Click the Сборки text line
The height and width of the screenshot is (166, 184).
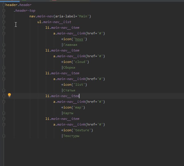pos(69,67)
